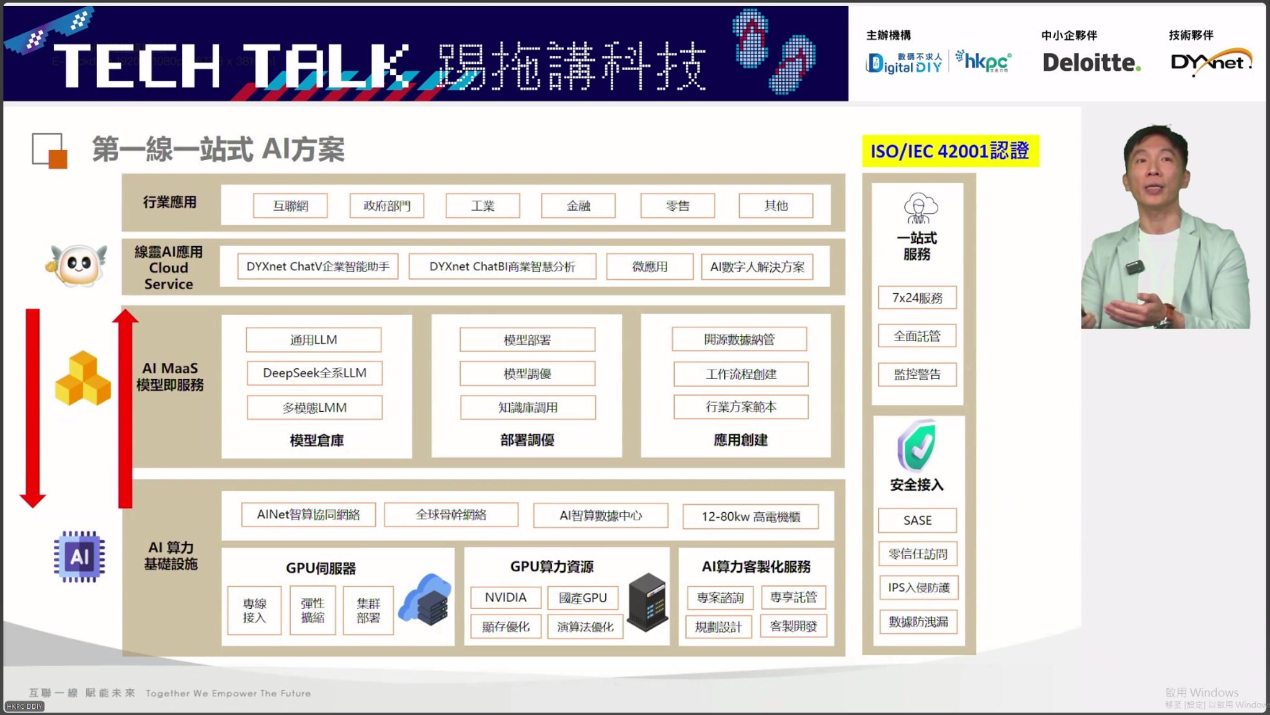Click the AI智算數據中心 box
The image size is (1270, 715).
(x=601, y=515)
